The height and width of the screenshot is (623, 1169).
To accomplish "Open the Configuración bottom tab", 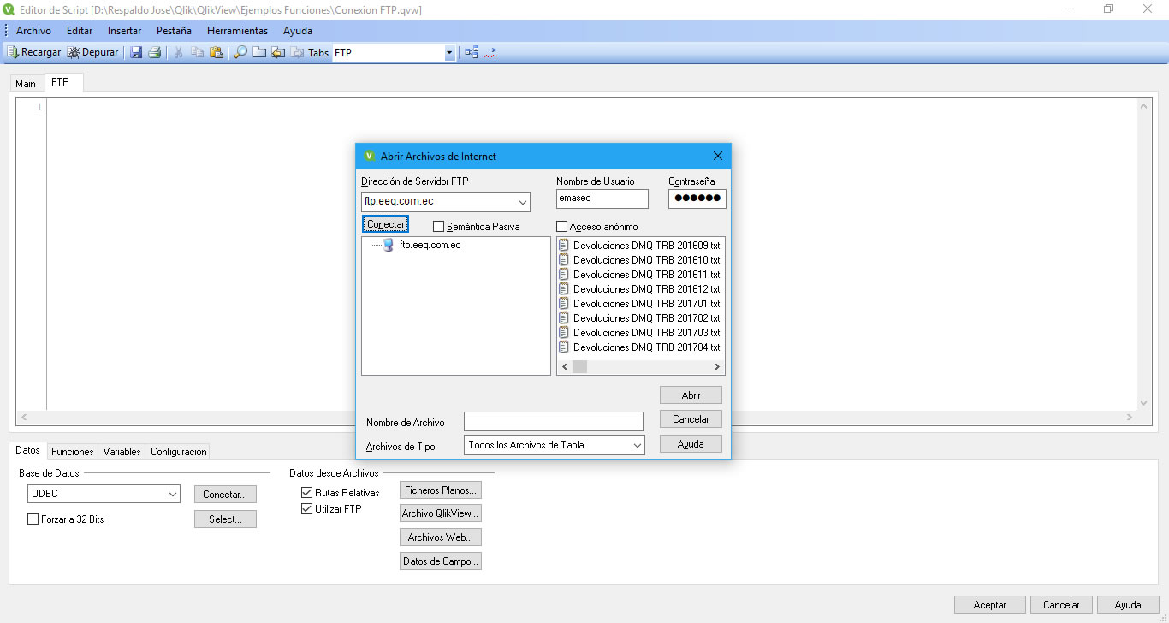I will tap(179, 452).
